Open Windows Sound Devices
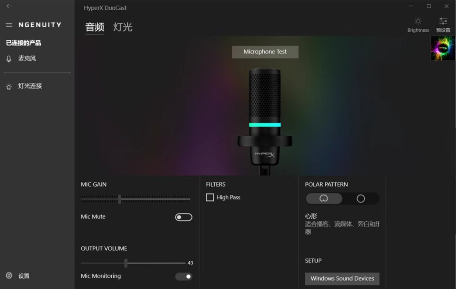This screenshot has width=456, height=289. point(342,278)
